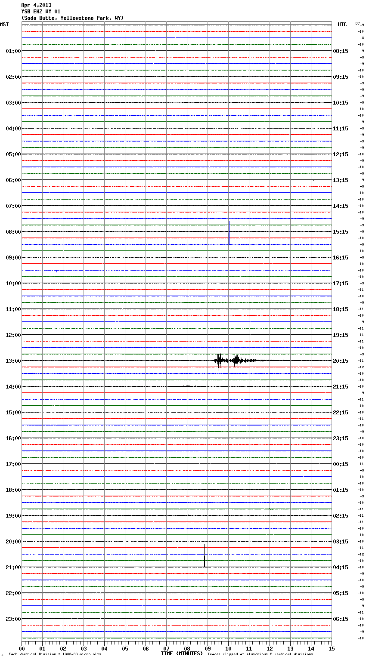
Task: Click '(Soda Butte, Yellowstone Park, WY)' caption
Action: (x=72, y=18)
